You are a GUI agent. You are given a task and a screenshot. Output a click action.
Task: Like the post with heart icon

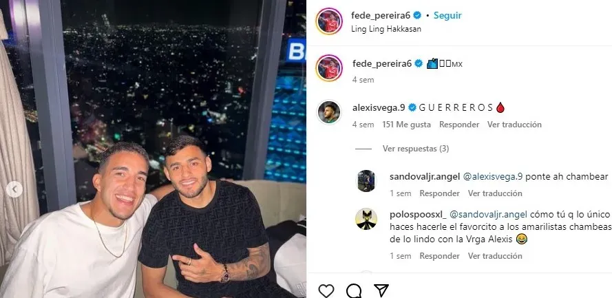[x=326, y=290]
